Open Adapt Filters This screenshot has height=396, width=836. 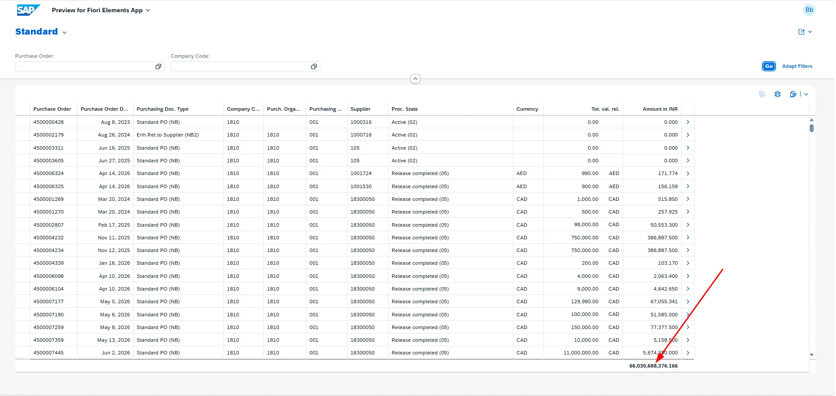[x=797, y=66]
